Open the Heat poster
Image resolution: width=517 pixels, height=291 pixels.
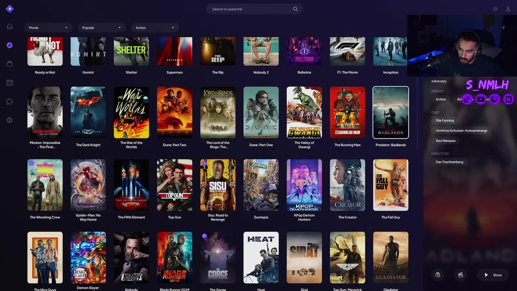pyautogui.click(x=261, y=257)
